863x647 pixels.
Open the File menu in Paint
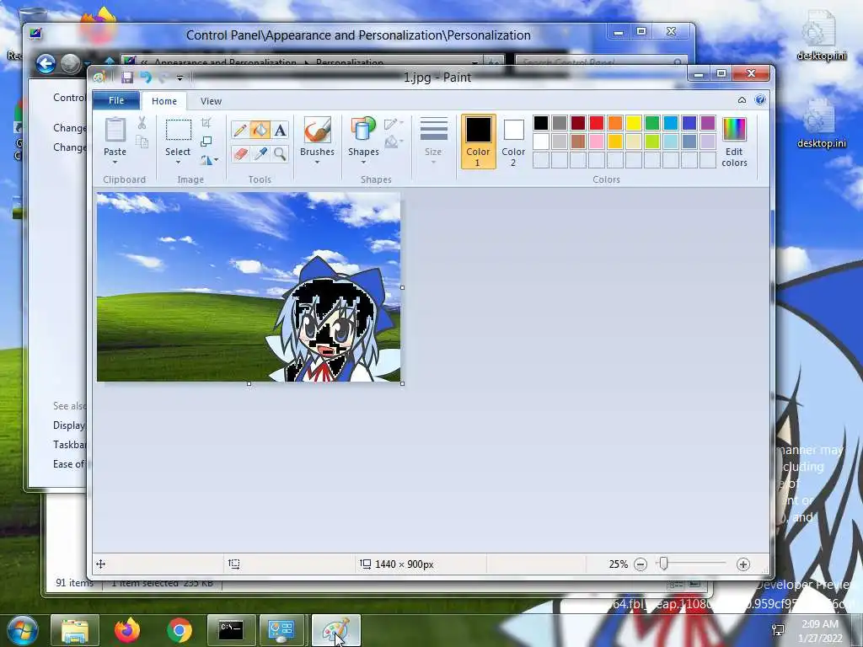(x=116, y=100)
